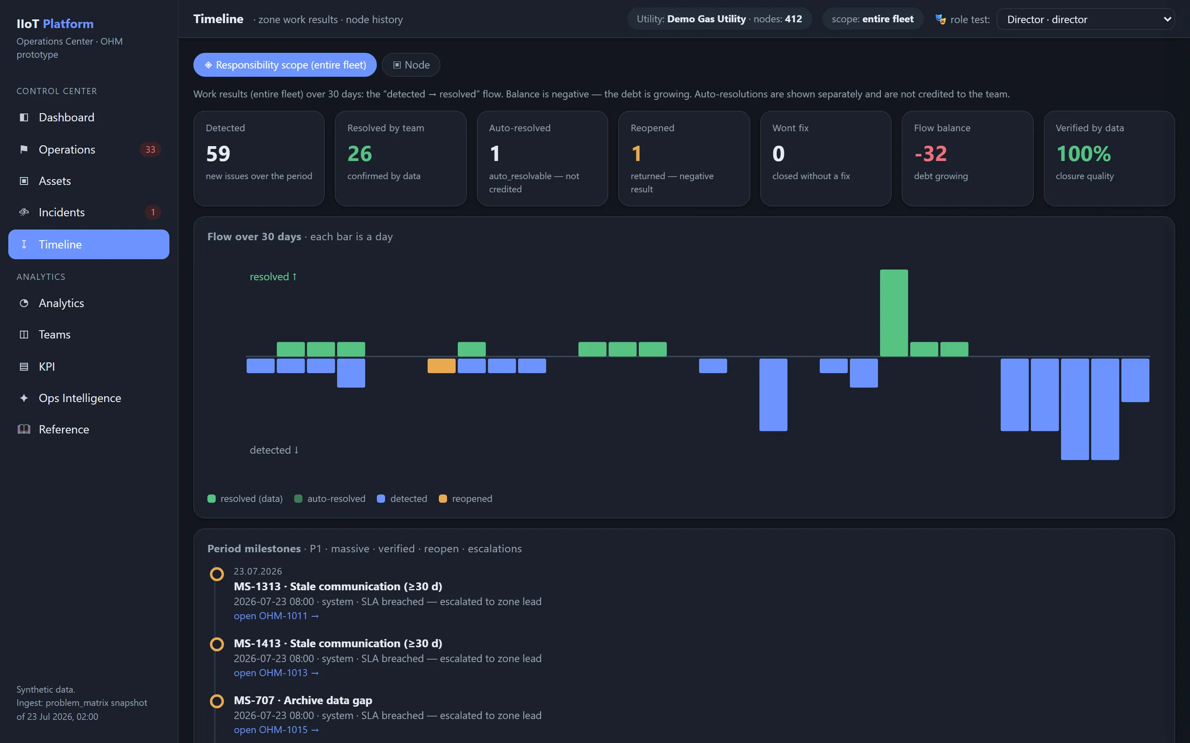Click the Detected 59 card
1190x743 pixels.
259,158
